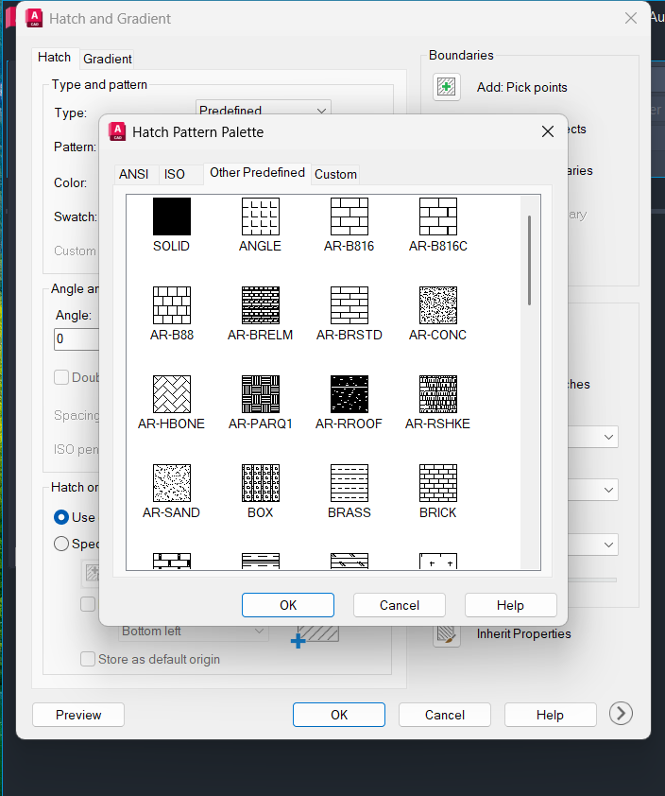The height and width of the screenshot is (796, 665).
Task: Select the AR-BRSTD pattern swatch
Action: click(349, 305)
